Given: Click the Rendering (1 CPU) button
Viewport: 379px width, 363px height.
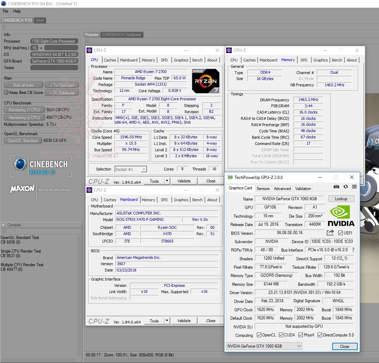Looking at the screenshot, I should [x=24, y=110].
